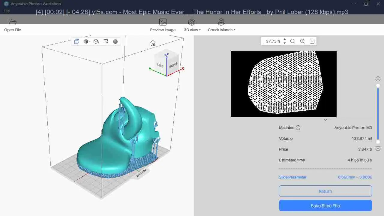
Task: Click the top handle of the layer slider
Action: click(x=378, y=85)
